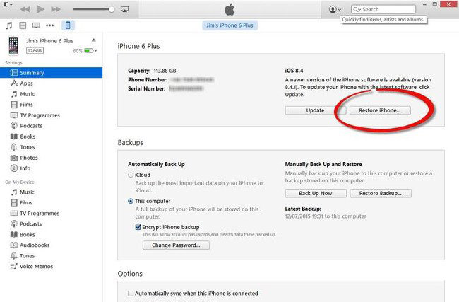The image size is (459, 302).
Task: Minimize the iTunes window
Action: pyautogui.click(x=424, y=4)
